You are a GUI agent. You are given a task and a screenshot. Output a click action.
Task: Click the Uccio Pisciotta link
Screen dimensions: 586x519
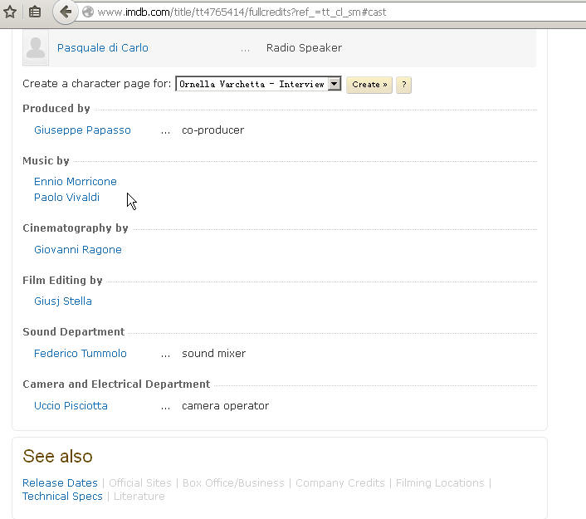point(71,406)
